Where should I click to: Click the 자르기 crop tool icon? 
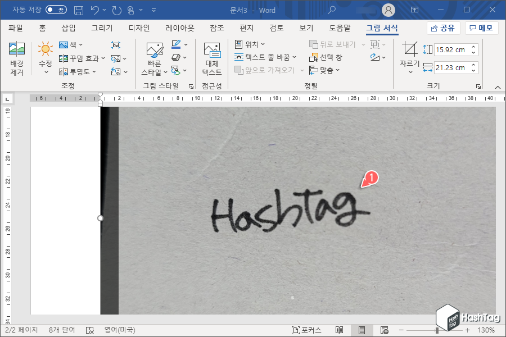[x=409, y=49]
